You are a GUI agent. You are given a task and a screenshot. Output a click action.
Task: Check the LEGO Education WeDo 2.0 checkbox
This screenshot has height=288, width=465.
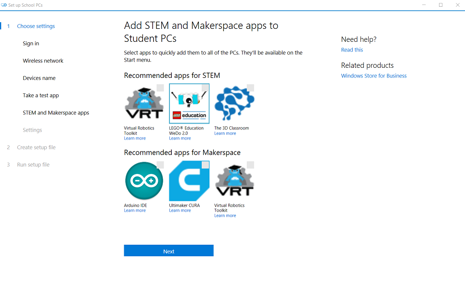(x=205, y=88)
